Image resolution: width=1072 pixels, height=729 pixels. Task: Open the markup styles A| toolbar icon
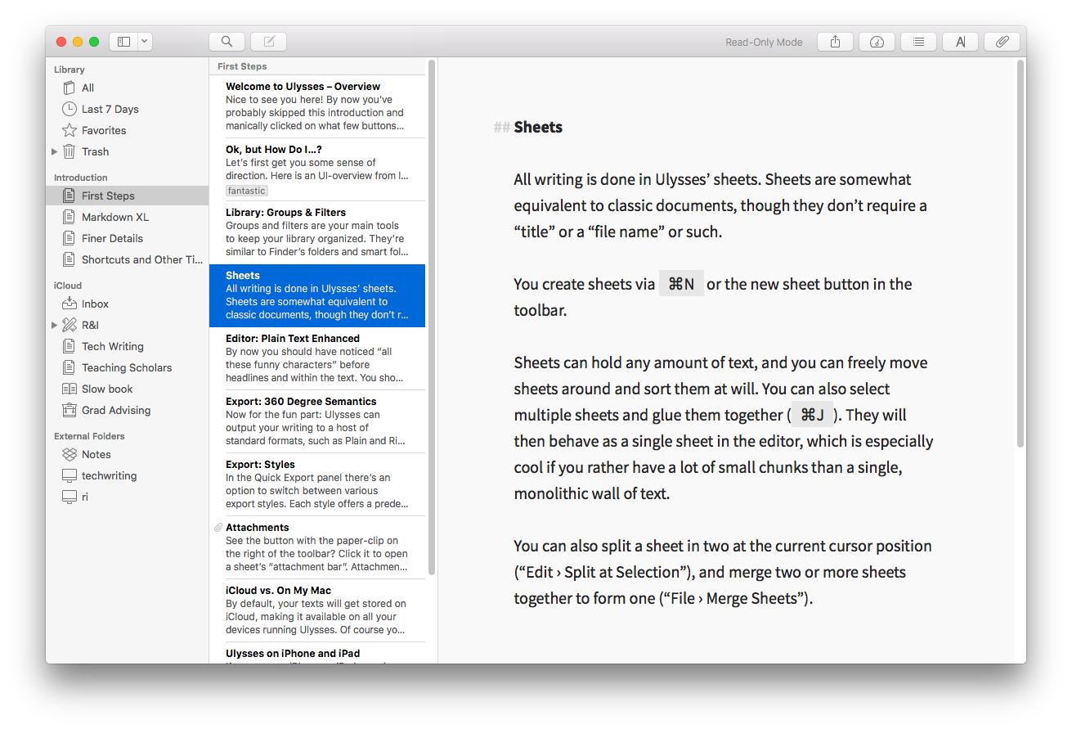coord(959,41)
